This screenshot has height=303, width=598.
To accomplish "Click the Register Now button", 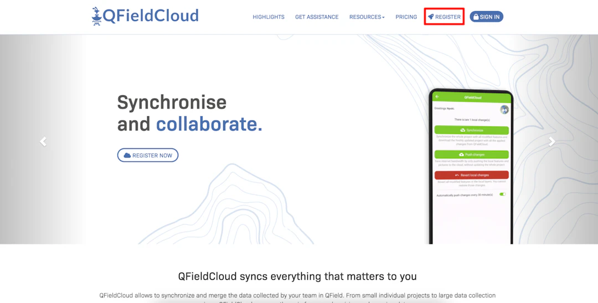I will [148, 155].
